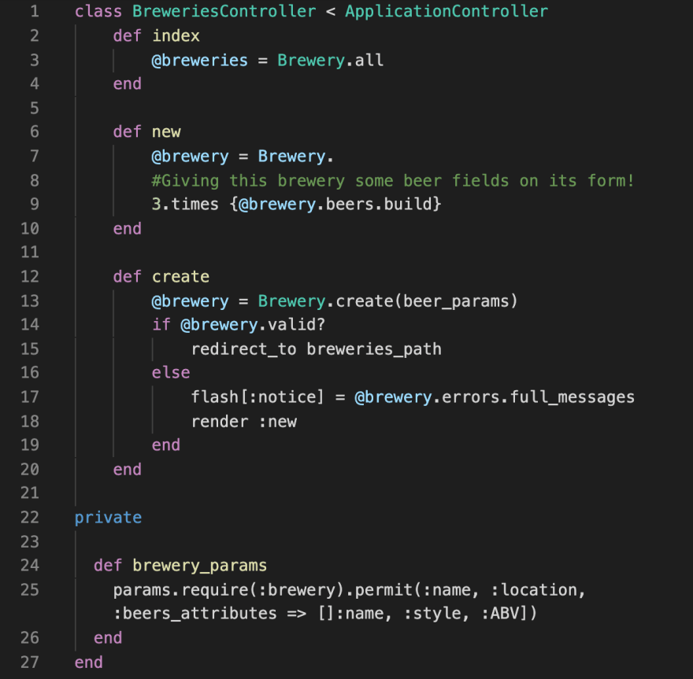This screenshot has height=679, width=693.
Task: Click :location symbol on line 25
Action: 534,589
